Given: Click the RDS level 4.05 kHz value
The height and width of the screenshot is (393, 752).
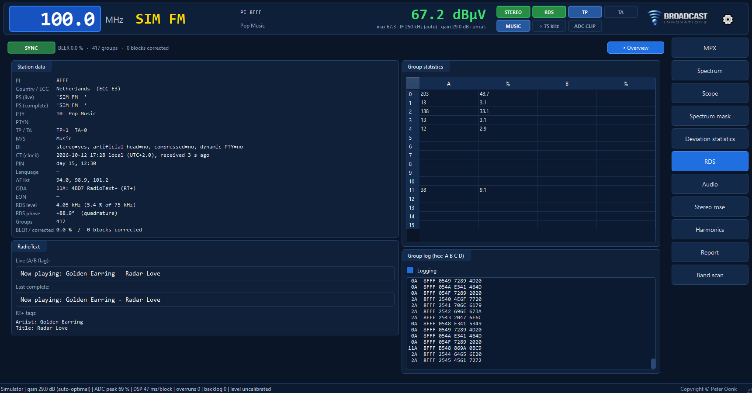Looking at the screenshot, I should click(x=96, y=205).
